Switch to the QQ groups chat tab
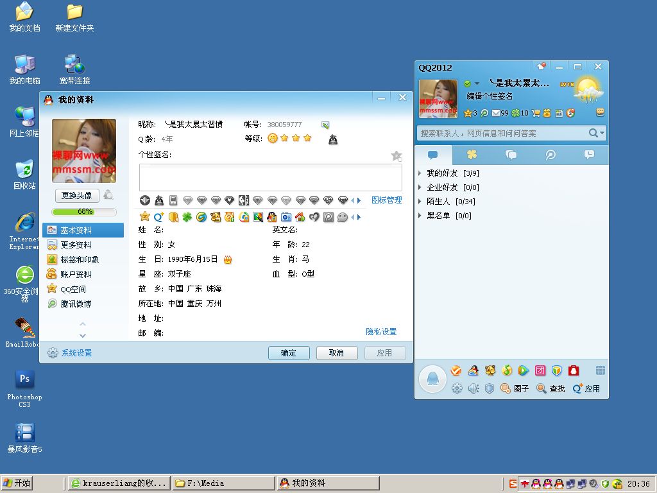Viewport: 657px width, 493px height. (511, 155)
